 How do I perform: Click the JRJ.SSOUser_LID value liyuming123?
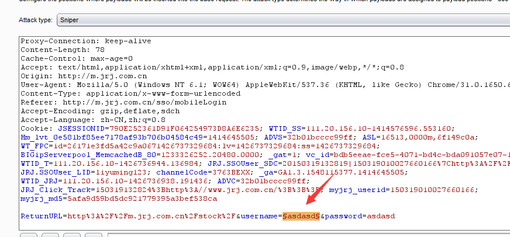coord(121,172)
